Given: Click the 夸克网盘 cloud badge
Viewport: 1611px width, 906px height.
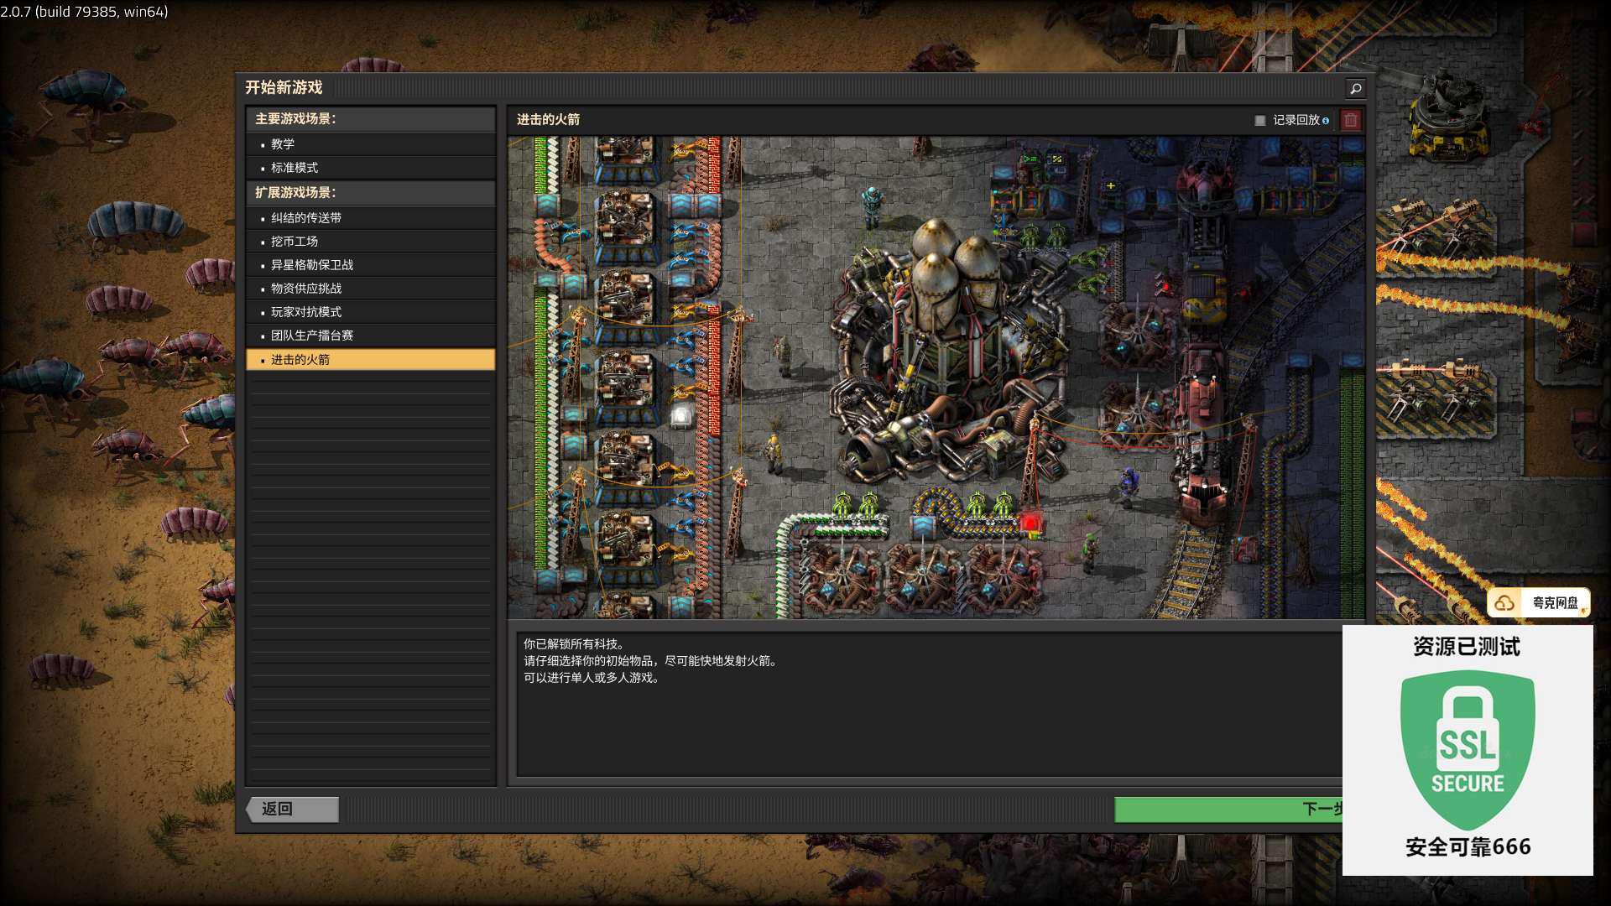Looking at the screenshot, I should tap(1540, 602).
